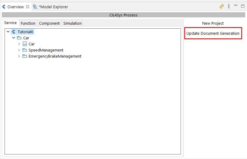Open the view menu three-dots icon
The image size is (247, 159).
[x=229, y=6]
